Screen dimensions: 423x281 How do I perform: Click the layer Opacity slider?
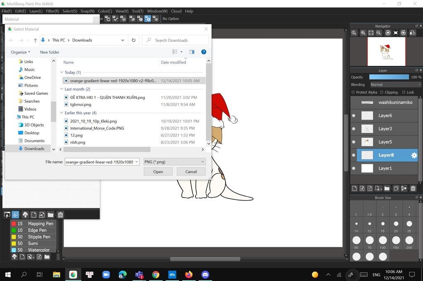pyautogui.click(x=389, y=77)
